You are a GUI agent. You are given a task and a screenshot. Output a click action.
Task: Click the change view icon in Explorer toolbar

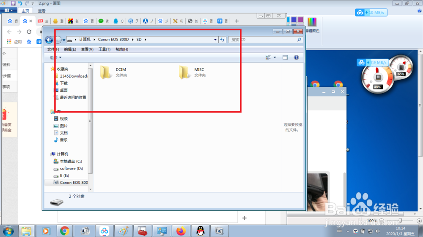(268, 57)
